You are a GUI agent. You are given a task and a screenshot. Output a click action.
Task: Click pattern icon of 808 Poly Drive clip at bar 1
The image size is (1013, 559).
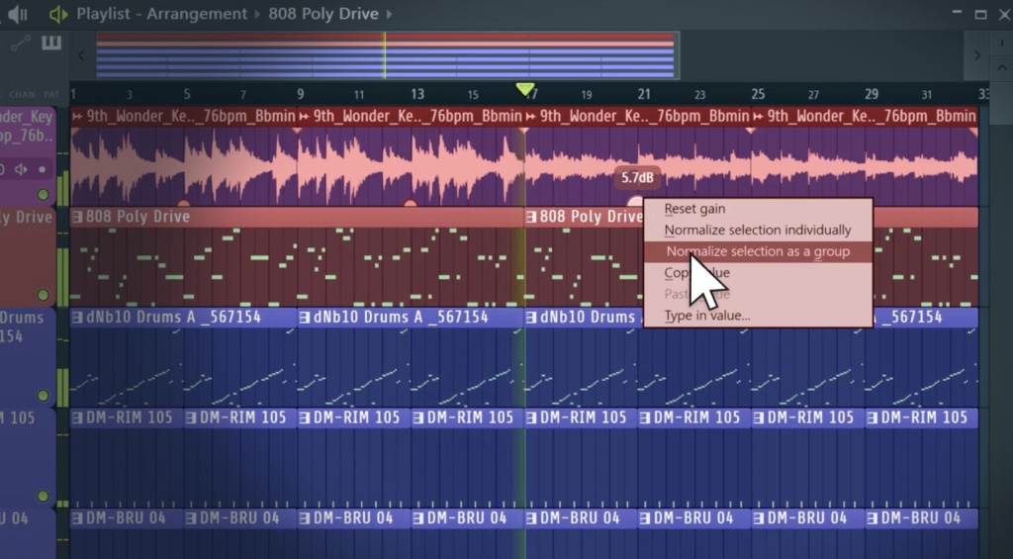click(x=77, y=217)
